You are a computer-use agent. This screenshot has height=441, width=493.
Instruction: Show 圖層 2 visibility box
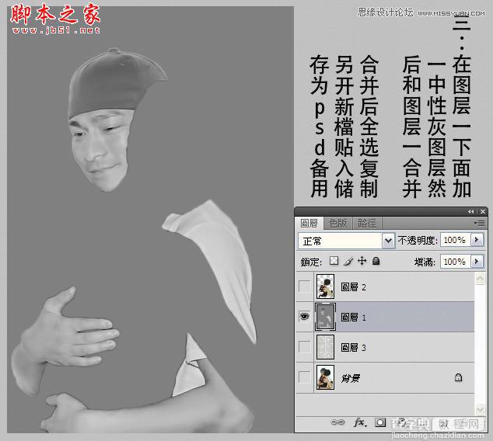click(x=304, y=286)
